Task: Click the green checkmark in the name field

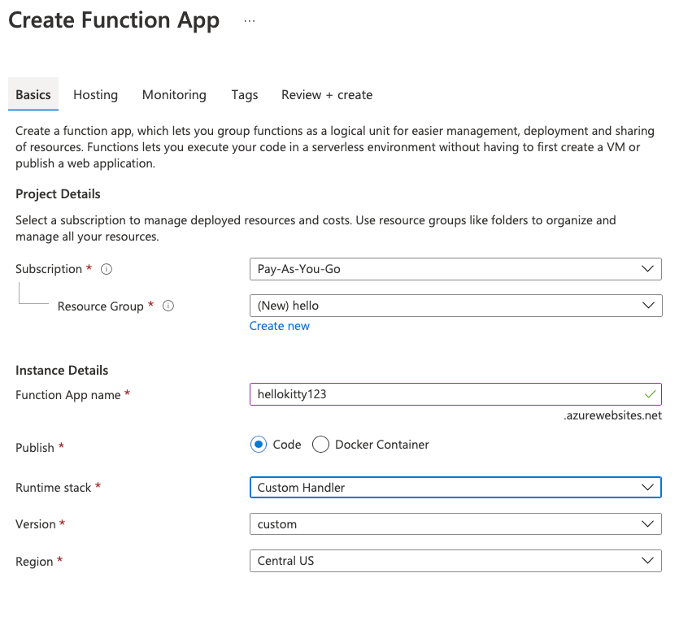Action: coord(650,394)
